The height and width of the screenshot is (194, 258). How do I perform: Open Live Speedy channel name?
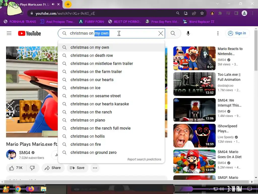[x=225, y=137]
